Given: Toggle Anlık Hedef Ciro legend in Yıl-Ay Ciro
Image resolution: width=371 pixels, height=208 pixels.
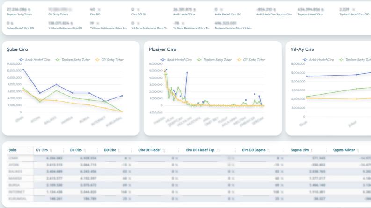Looking at the screenshot, I should (318, 60).
